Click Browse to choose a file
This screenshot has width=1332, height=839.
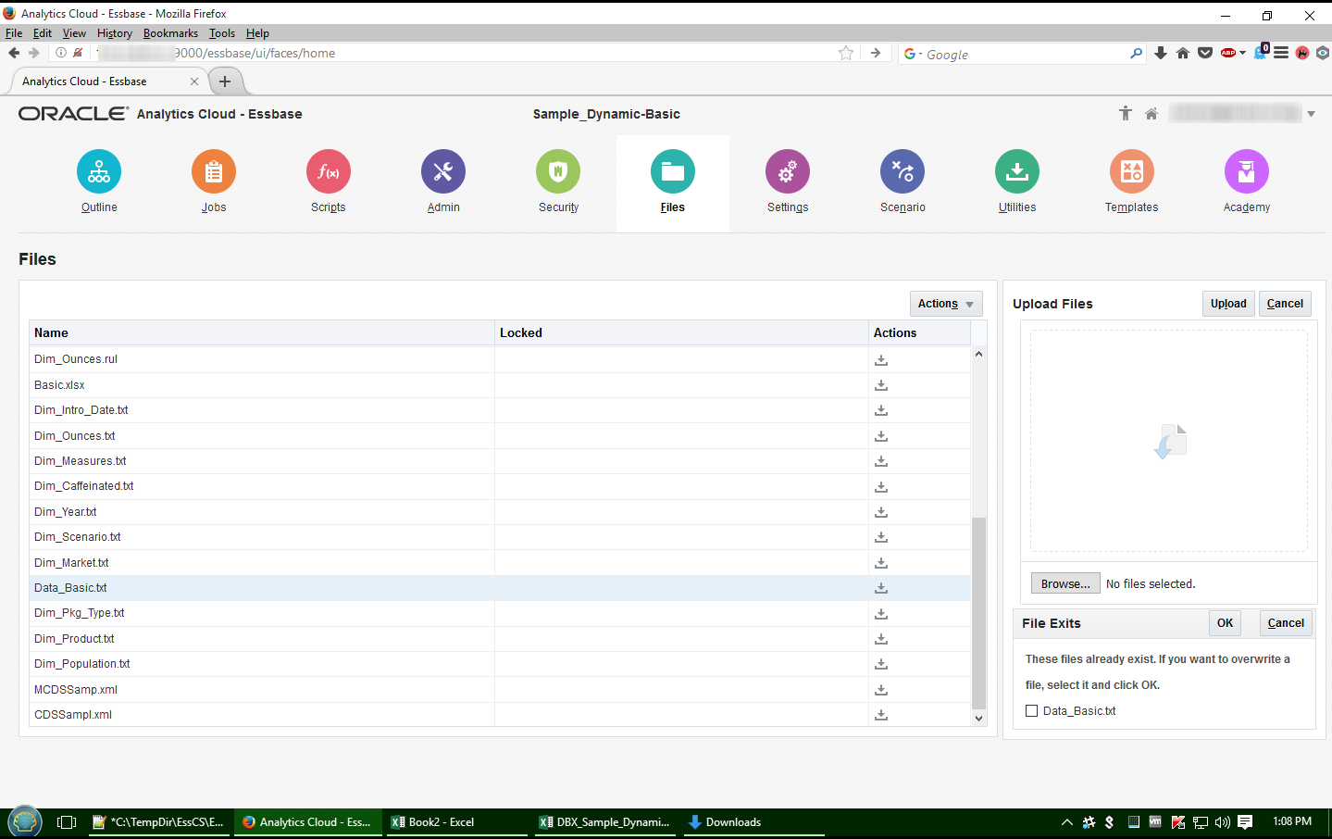coord(1065,584)
